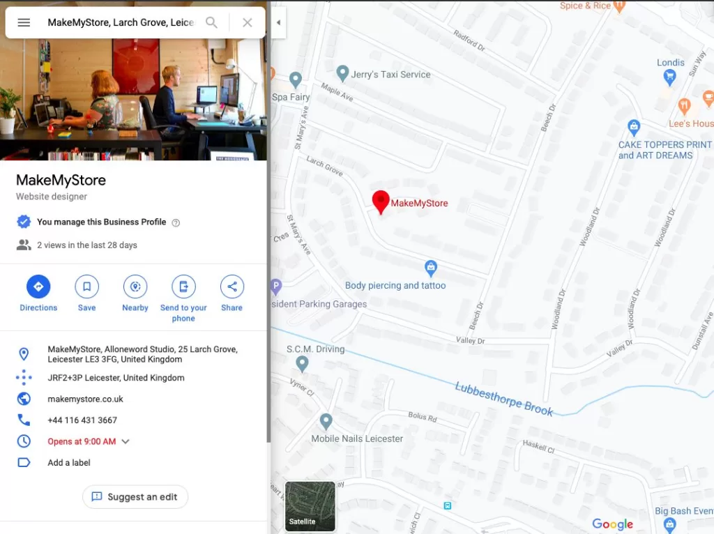Clear the search box with the X
The image size is (714, 534).
pyautogui.click(x=248, y=22)
